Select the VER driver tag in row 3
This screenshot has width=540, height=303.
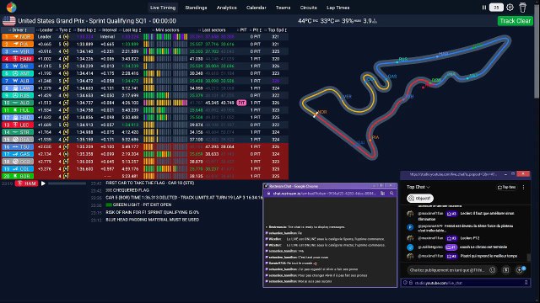18,51
